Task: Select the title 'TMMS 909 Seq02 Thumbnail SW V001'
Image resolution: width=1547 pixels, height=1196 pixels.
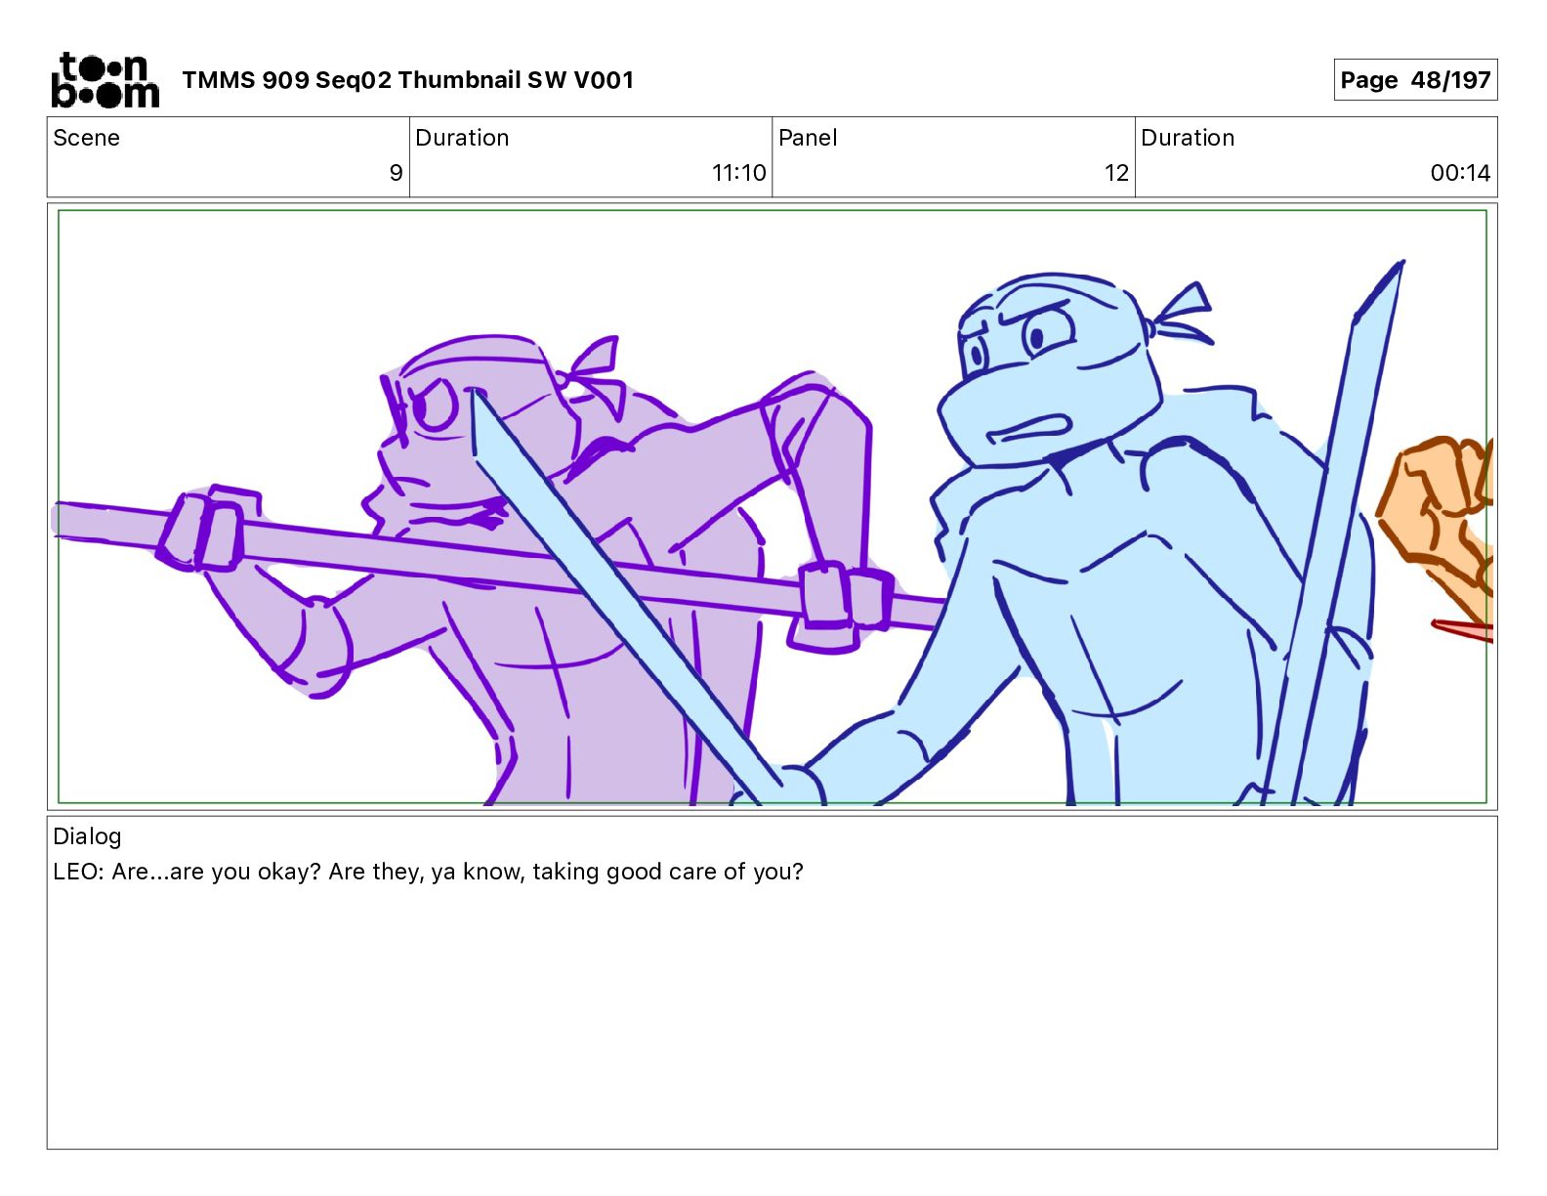Action: [407, 80]
